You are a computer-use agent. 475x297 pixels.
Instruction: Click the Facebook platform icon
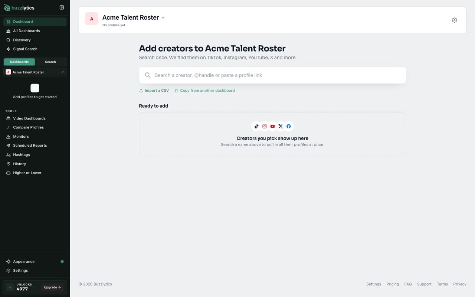[x=289, y=126]
